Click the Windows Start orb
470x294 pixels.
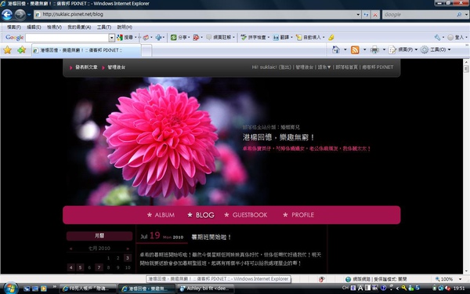pos(11,289)
